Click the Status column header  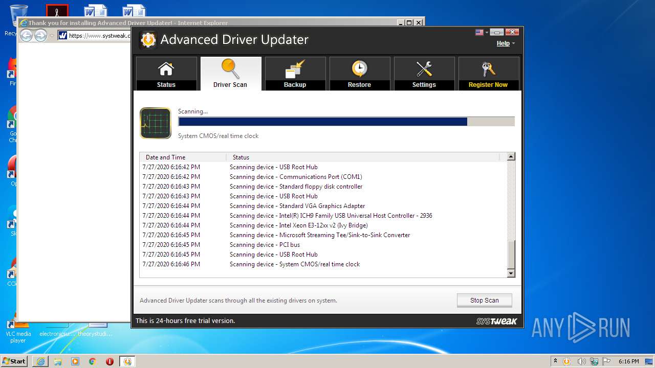pyautogui.click(x=363, y=157)
